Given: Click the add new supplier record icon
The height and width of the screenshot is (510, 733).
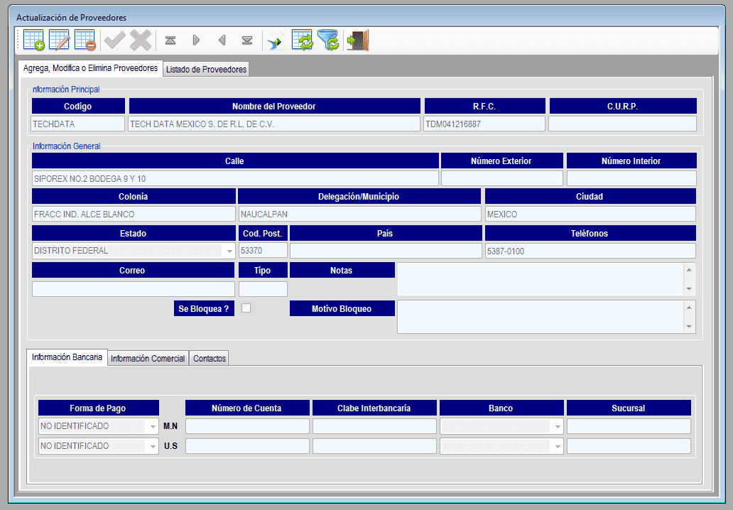Looking at the screenshot, I should 33,40.
